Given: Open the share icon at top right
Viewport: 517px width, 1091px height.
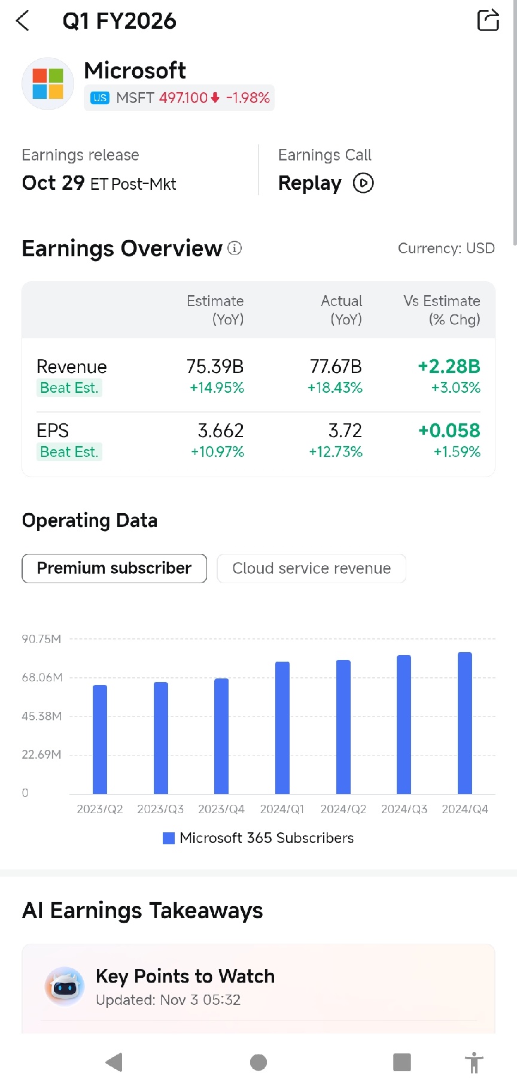Looking at the screenshot, I should tap(488, 20).
